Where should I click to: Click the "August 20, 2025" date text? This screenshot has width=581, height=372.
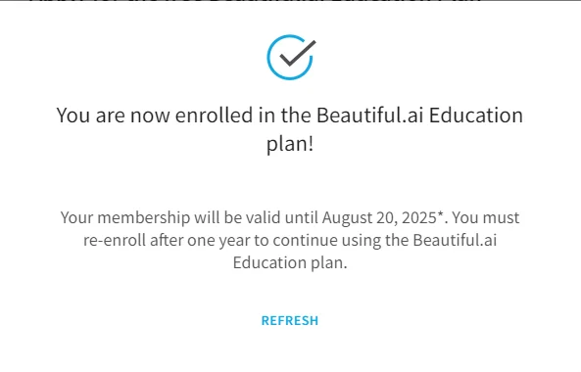pyautogui.click(x=379, y=218)
